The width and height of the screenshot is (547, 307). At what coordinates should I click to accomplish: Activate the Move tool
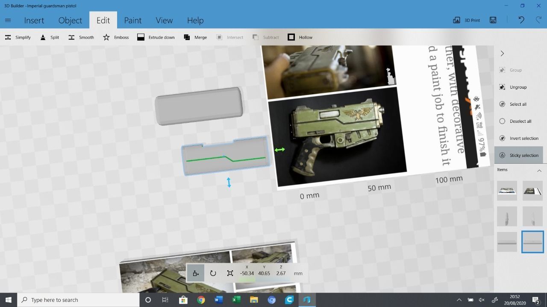pos(196,273)
